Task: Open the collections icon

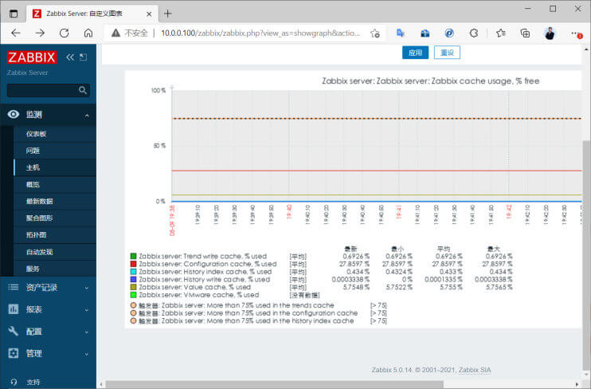Action: (525, 33)
